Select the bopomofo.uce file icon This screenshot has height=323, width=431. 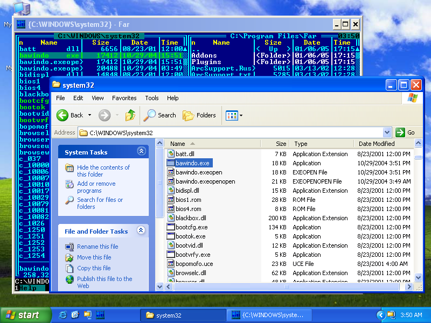171,264
